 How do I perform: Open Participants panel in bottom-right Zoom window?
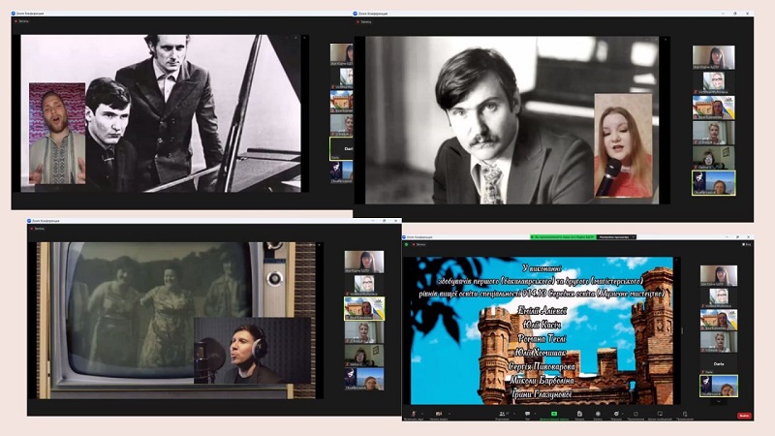502,414
